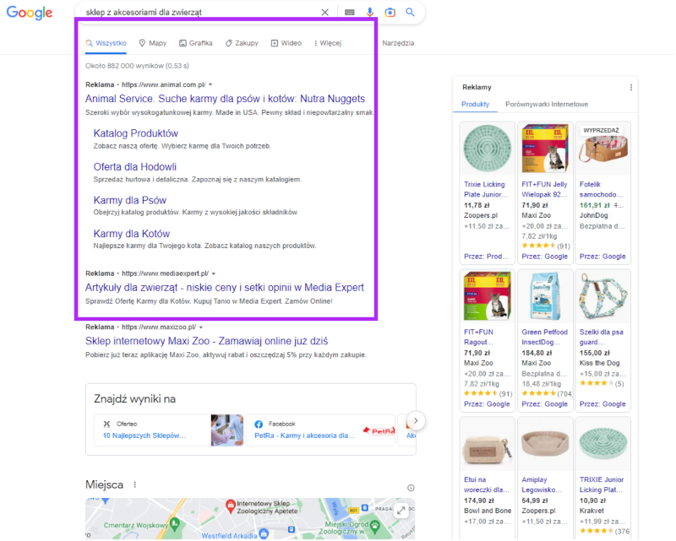Open the Szelki dla psa guard product image
Screen dimensions: 676x541
602,296
